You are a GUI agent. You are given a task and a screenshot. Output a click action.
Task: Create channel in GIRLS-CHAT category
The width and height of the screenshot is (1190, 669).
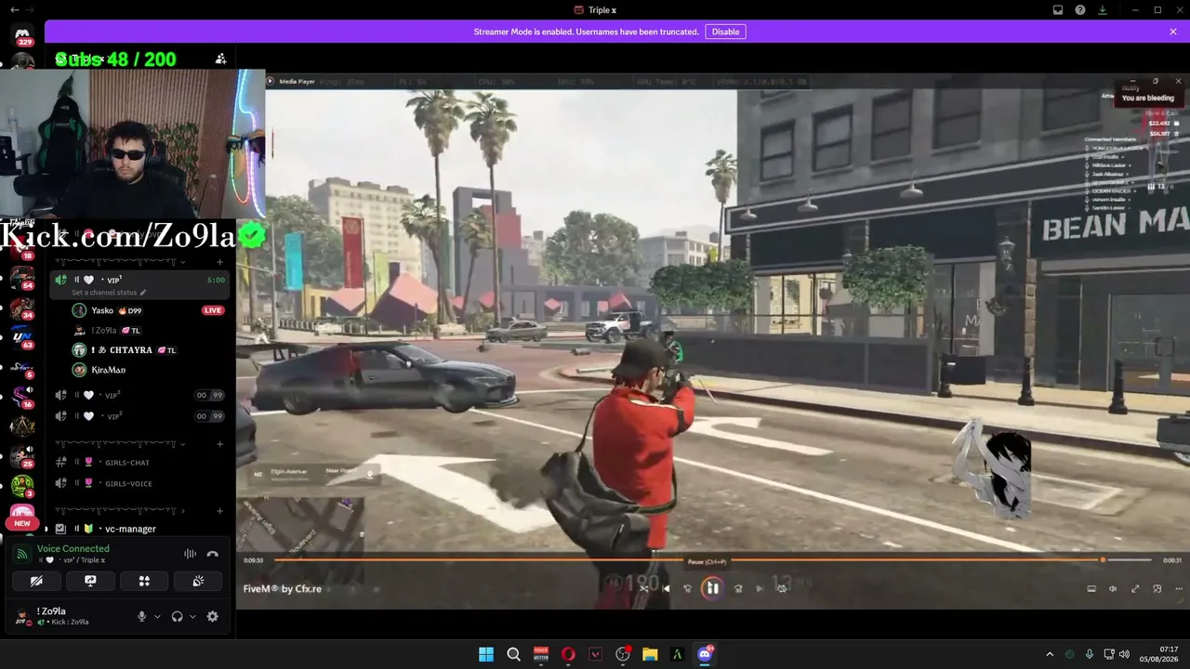(219, 442)
